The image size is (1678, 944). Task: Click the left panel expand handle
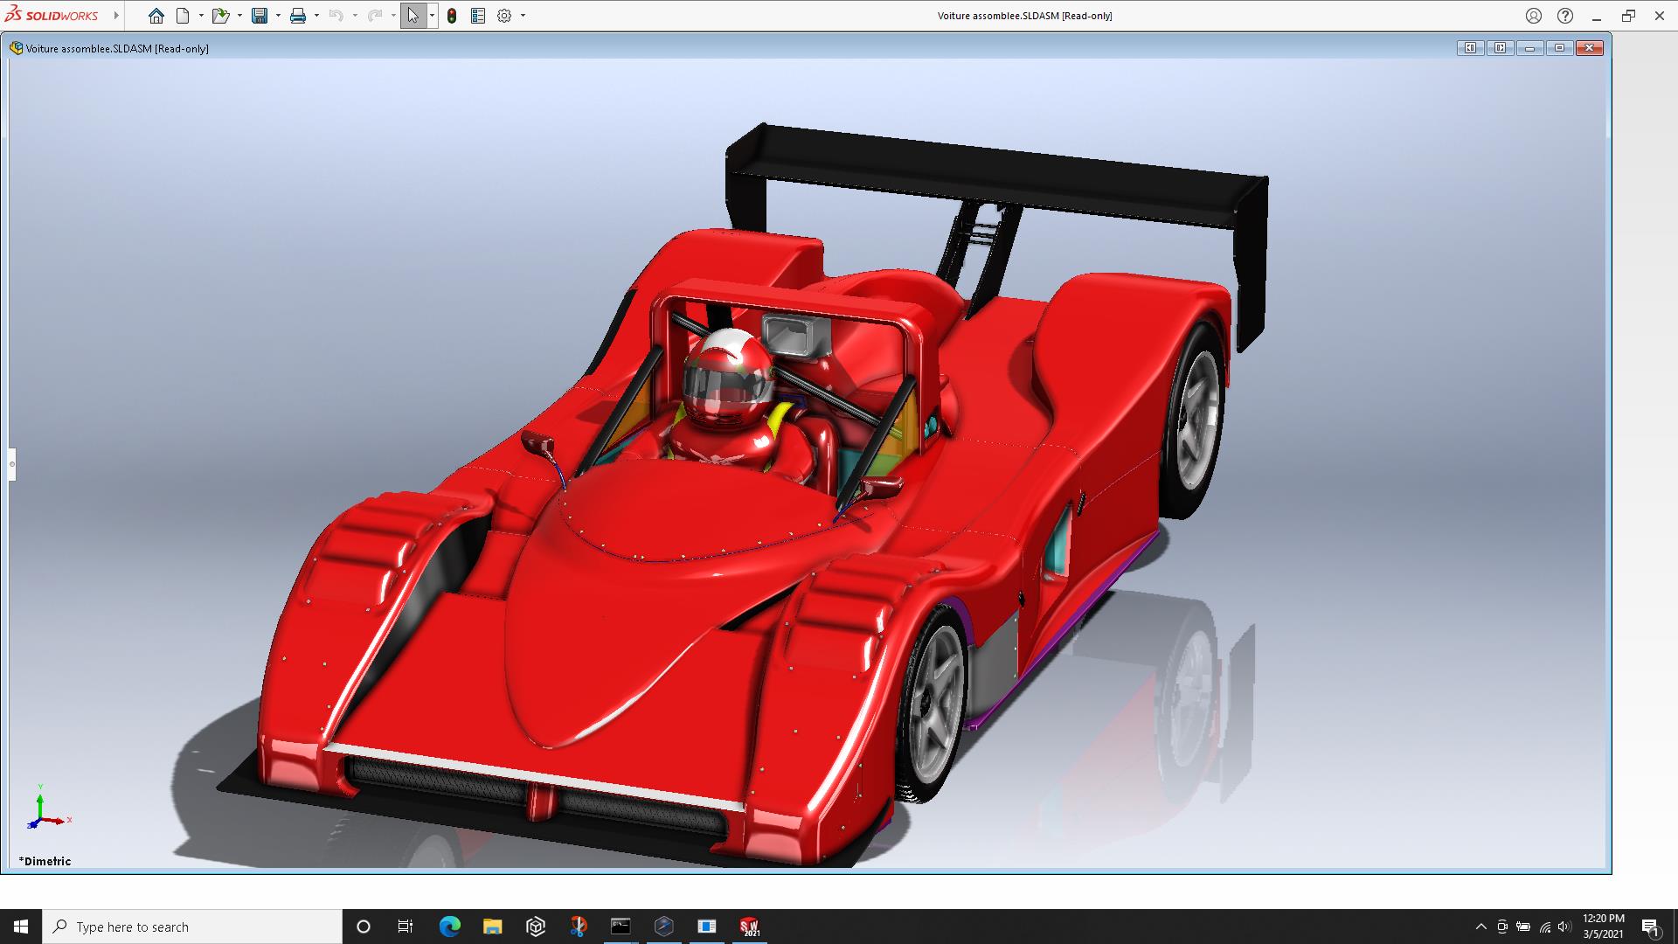click(x=12, y=464)
